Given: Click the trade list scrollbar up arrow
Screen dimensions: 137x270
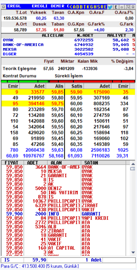Looking at the screenshot, I should 133,163.
